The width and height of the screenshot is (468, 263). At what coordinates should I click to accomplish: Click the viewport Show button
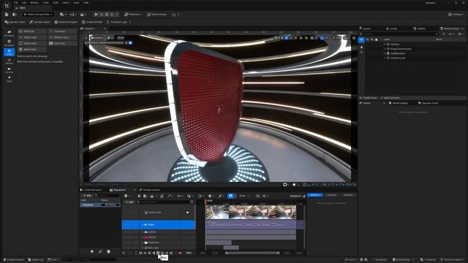(120, 38)
